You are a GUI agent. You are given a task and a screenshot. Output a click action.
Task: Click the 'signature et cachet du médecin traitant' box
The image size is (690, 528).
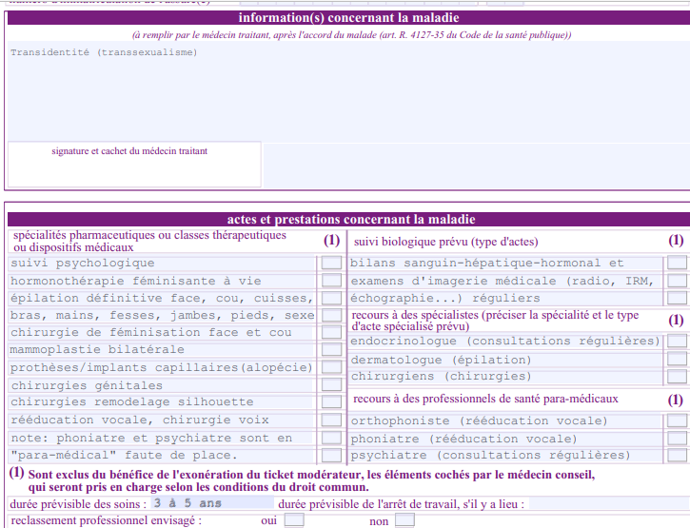[x=134, y=165]
